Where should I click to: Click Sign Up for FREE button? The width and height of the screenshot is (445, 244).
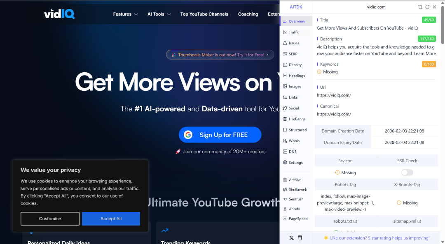coord(220,135)
